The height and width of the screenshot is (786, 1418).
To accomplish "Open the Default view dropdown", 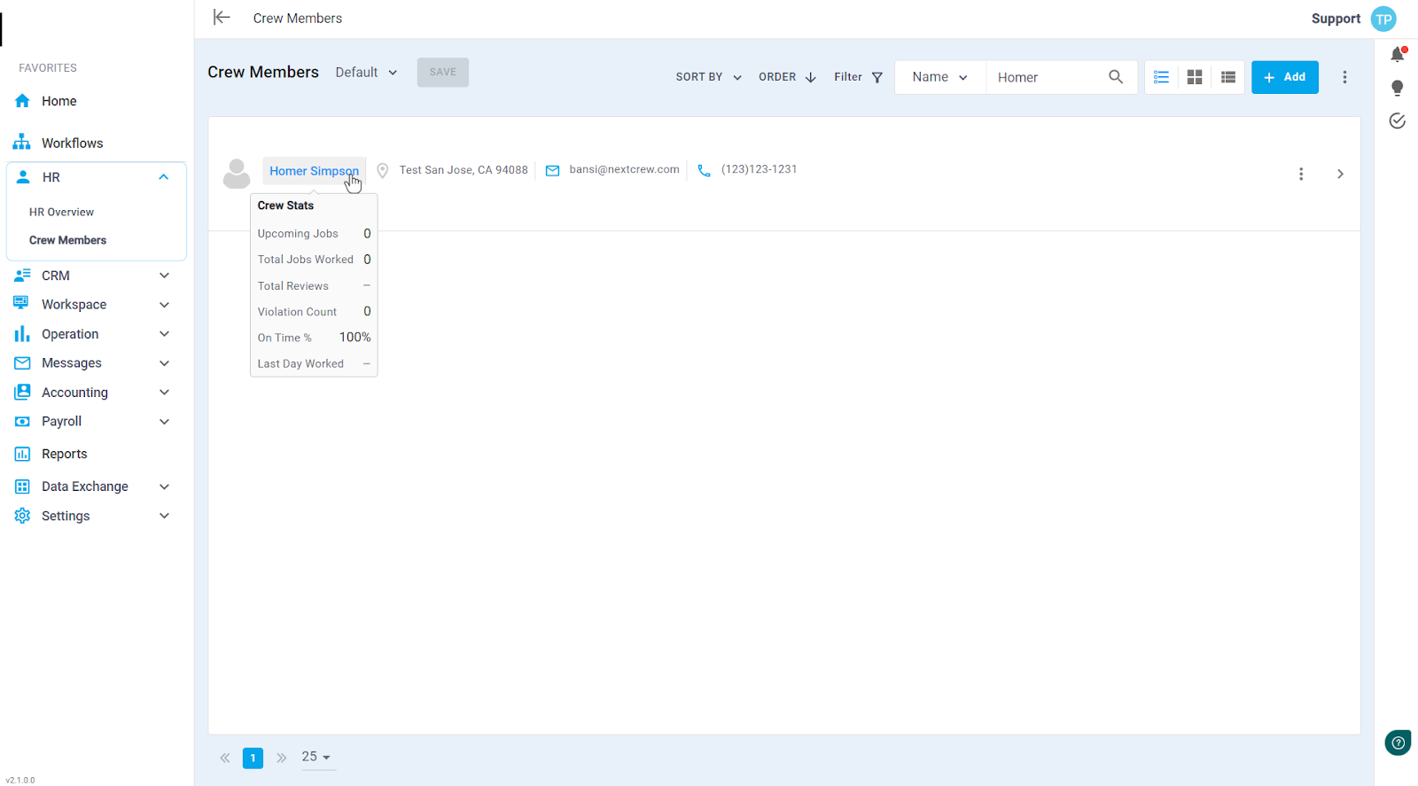I will pos(366,73).
